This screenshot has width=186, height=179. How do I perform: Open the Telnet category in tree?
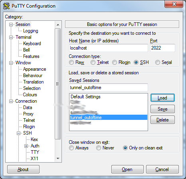29,120
